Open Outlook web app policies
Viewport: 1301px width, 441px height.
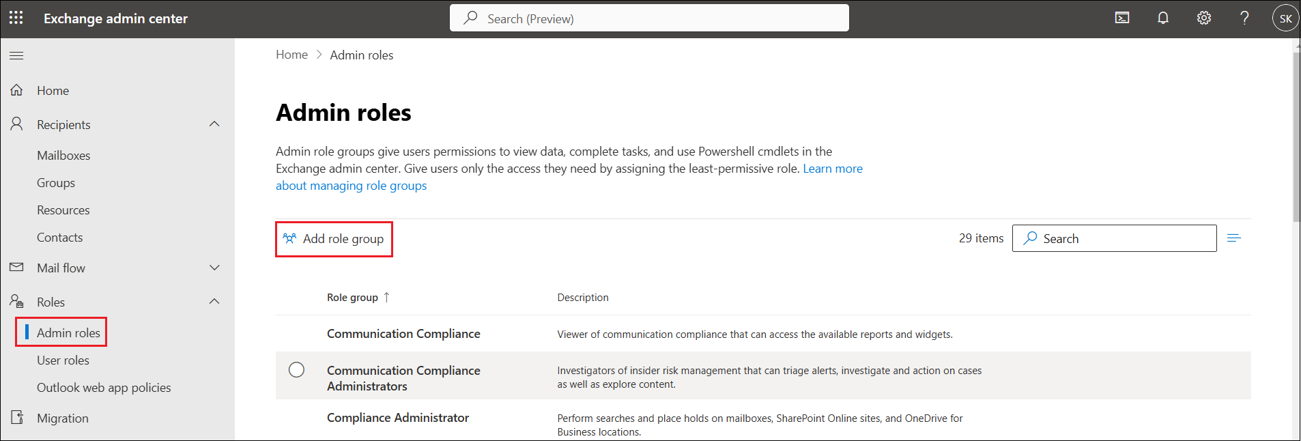104,388
